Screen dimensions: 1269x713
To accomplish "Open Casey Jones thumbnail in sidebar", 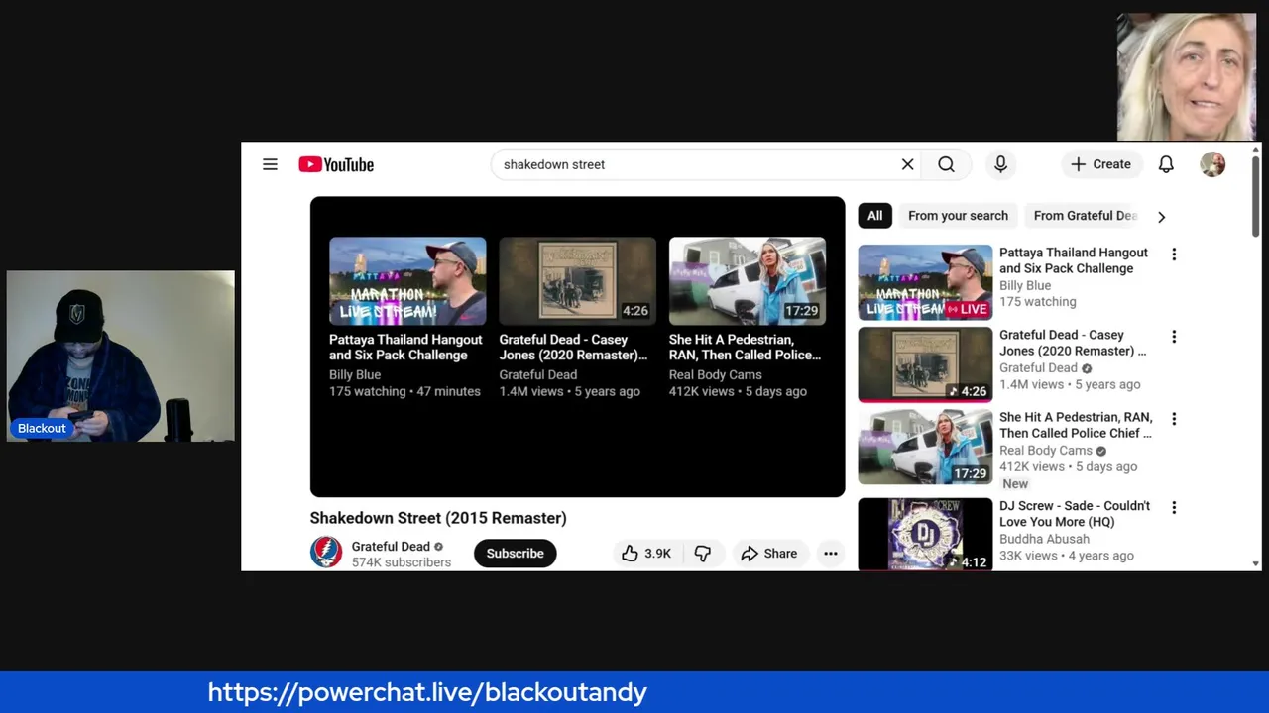I will [x=925, y=364].
